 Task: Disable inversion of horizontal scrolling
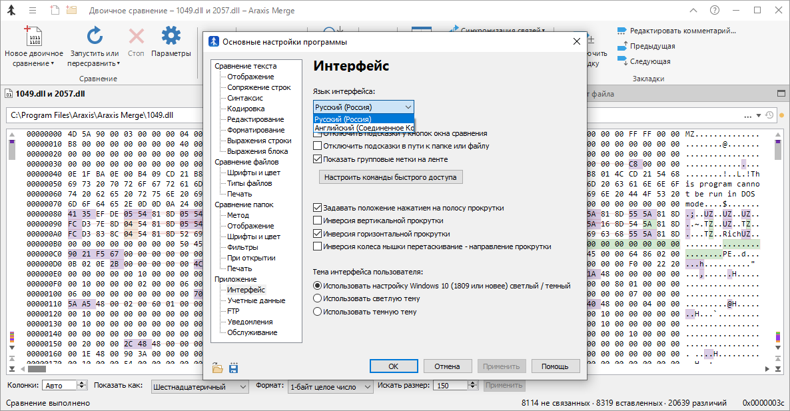pyautogui.click(x=318, y=234)
